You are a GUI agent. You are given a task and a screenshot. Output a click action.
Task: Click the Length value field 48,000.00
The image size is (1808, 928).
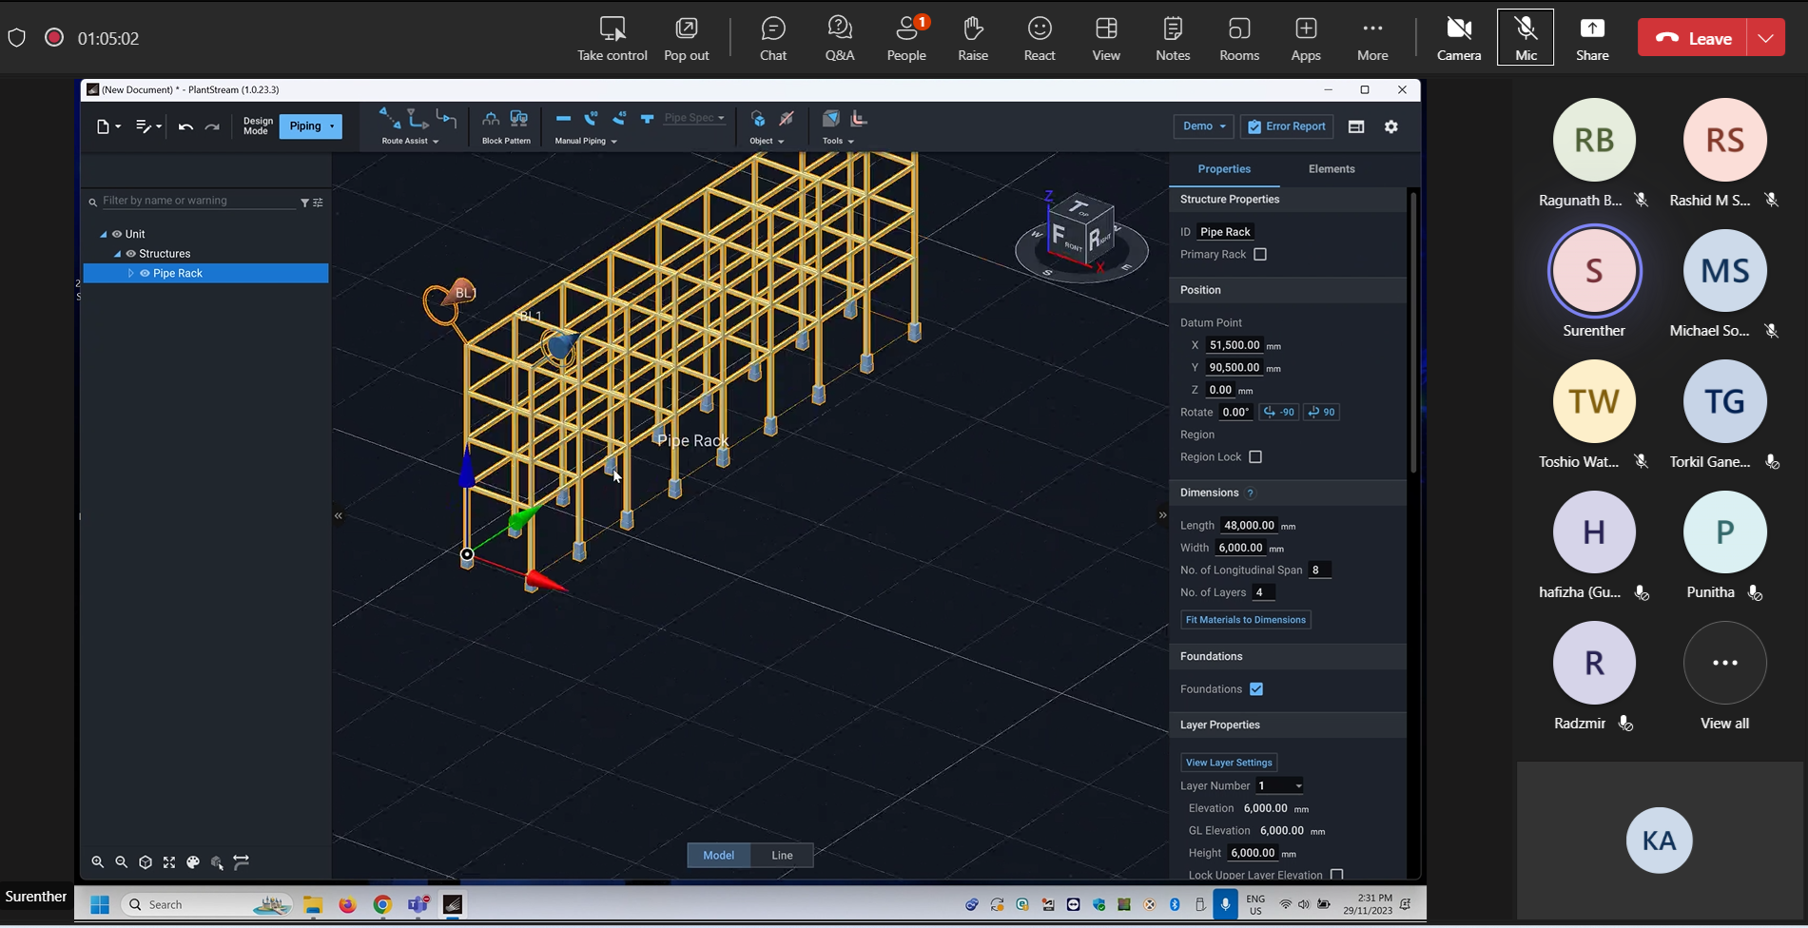point(1249,526)
